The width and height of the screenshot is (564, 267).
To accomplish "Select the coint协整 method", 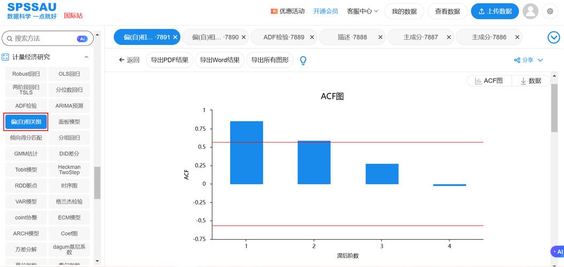I will coord(26,217).
